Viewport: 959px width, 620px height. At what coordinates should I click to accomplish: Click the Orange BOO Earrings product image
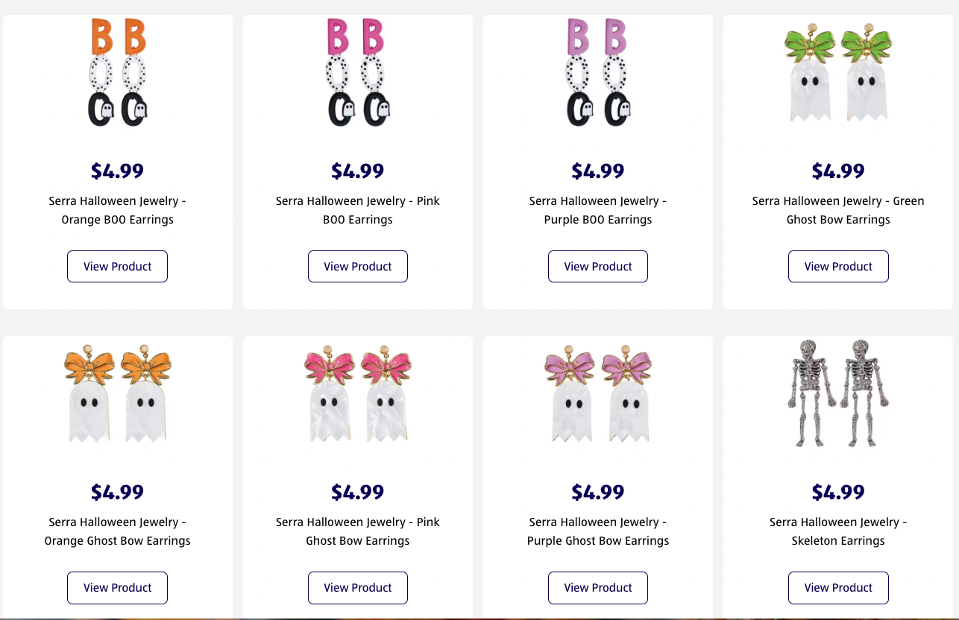click(x=118, y=73)
